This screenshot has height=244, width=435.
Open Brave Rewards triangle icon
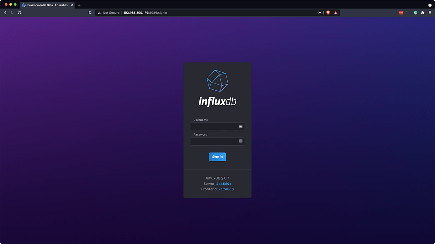click(x=336, y=13)
